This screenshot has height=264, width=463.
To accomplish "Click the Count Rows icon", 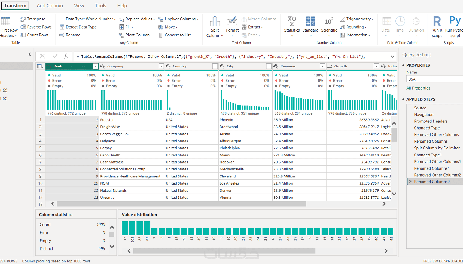I will pos(23,35).
